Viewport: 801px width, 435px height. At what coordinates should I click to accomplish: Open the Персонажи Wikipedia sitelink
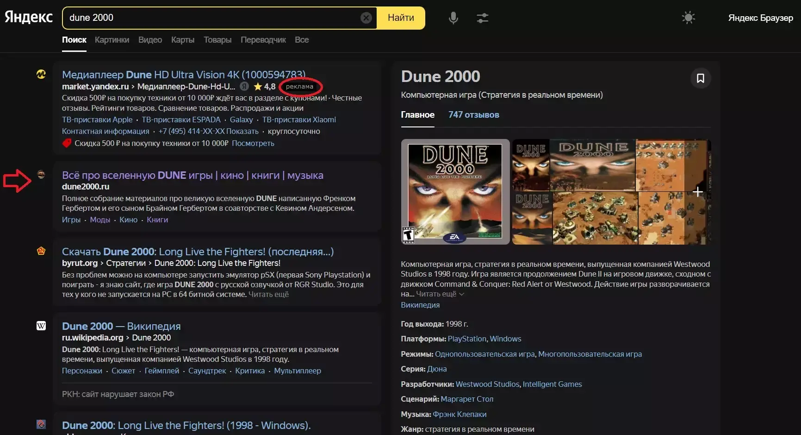click(x=82, y=371)
